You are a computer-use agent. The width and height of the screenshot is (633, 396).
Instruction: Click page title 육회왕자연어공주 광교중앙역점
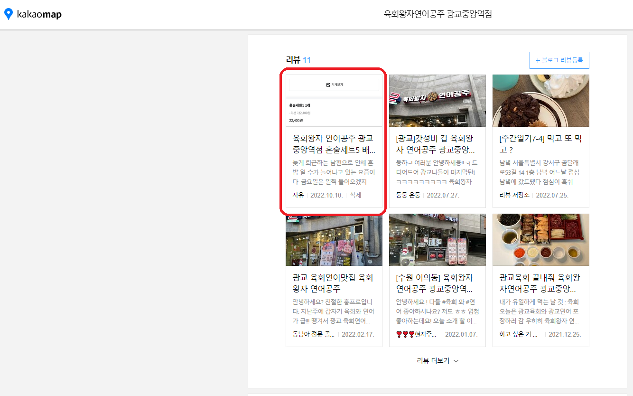point(438,14)
